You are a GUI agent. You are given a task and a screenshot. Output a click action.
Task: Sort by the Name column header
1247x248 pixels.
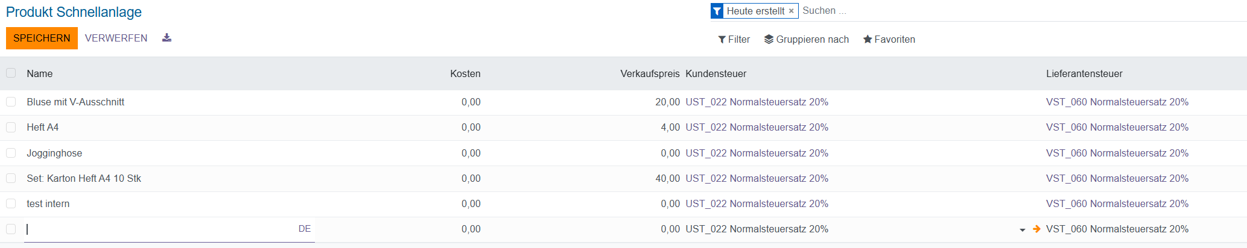[x=40, y=73]
